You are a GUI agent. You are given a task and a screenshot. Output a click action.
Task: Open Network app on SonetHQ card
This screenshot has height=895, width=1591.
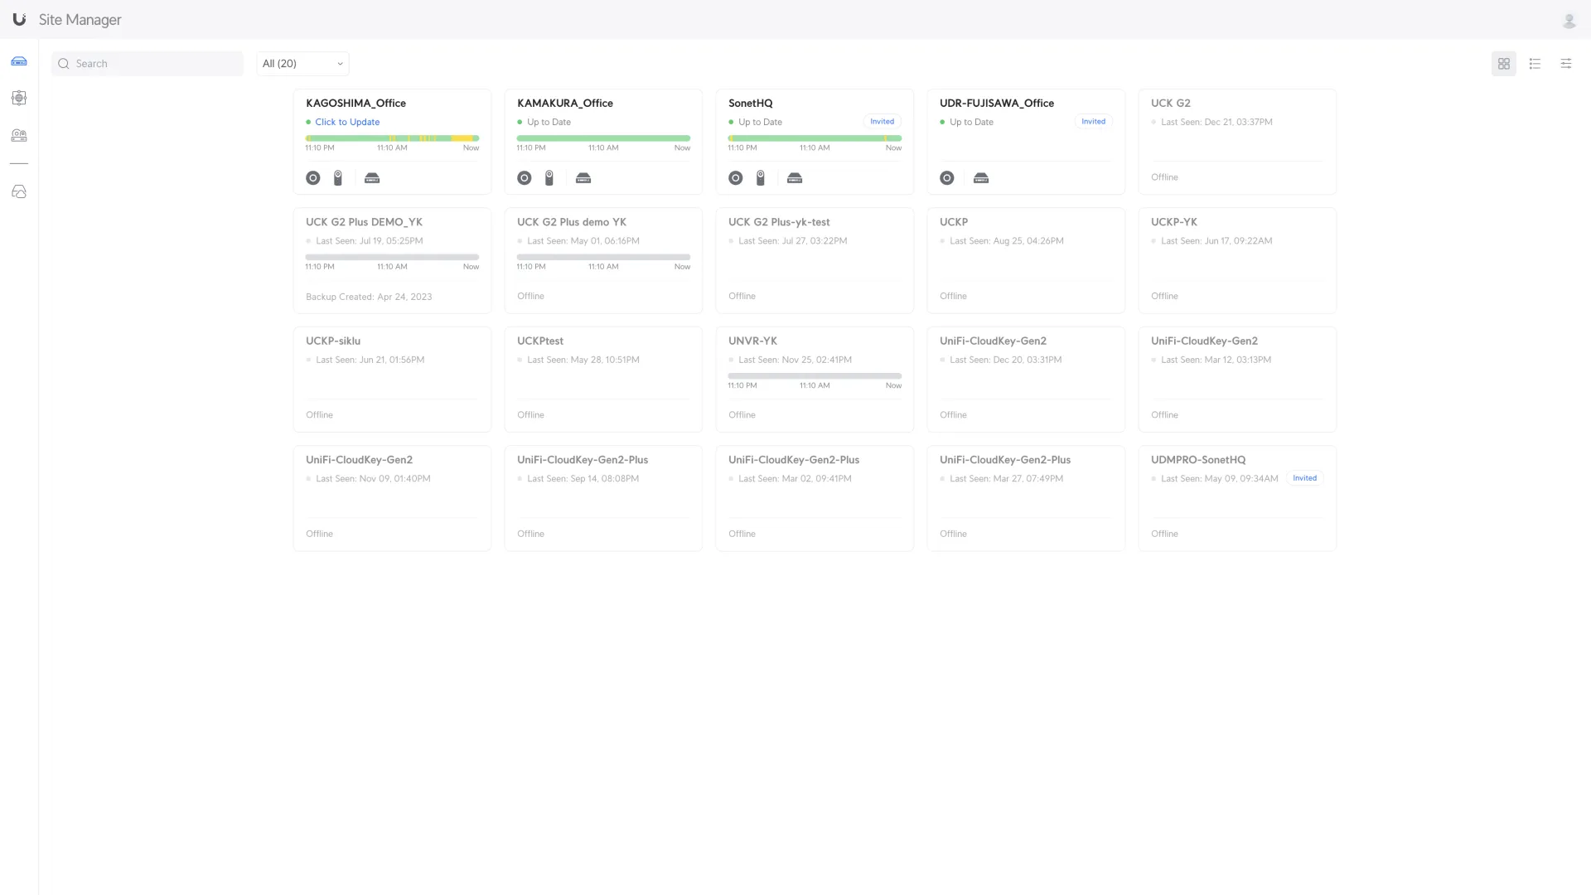pos(736,178)
